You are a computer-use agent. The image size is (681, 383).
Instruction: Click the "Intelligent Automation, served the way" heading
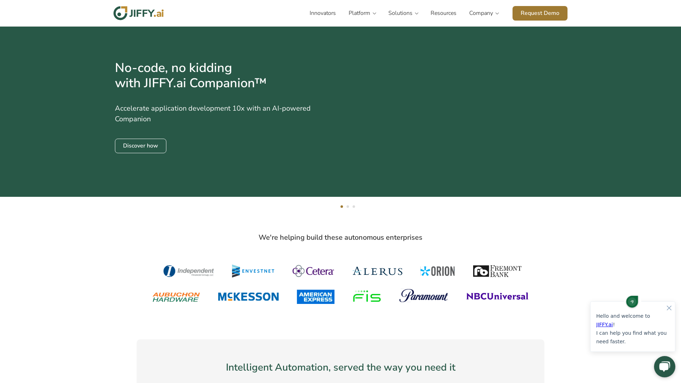tap(340, 367)
